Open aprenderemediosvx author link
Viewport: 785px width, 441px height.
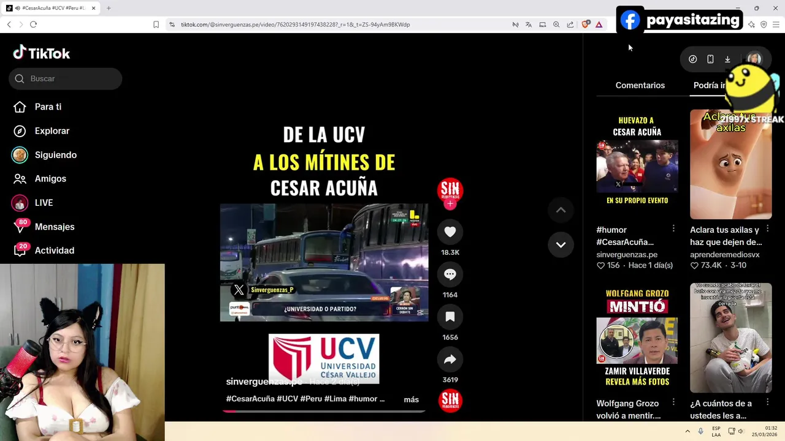(725, 254)
